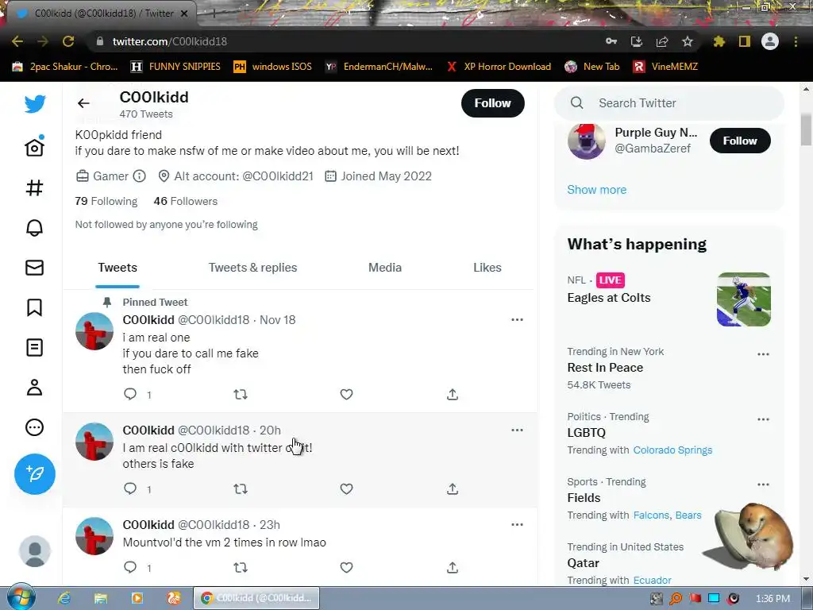This screenshot has width=813, height=610.
Task: Open Profile person icon in the sidebar
Action: (x=35, y=388)
